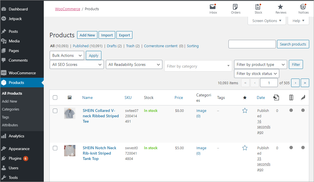Go to the next page arrow
The height and width of the screenshot is (182, 314).
click(x=295, y=83)
